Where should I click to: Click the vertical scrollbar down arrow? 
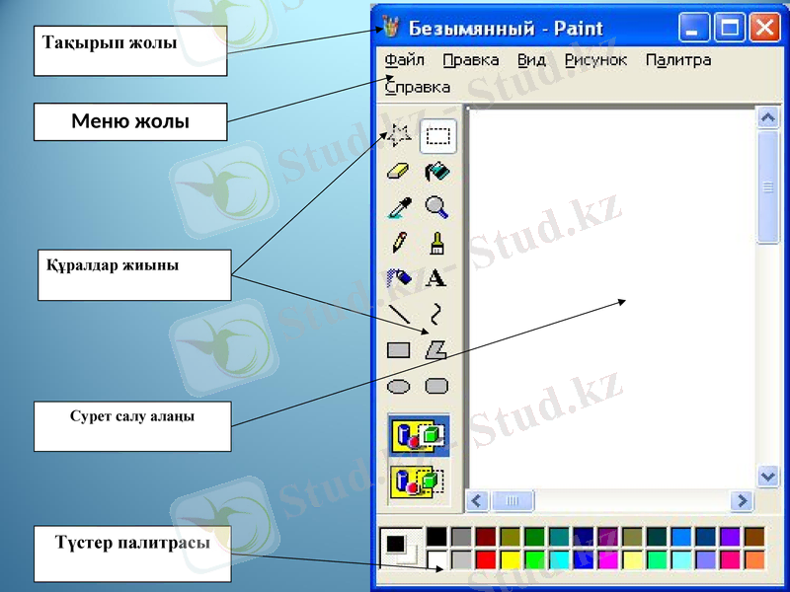(x=768, y=476)
